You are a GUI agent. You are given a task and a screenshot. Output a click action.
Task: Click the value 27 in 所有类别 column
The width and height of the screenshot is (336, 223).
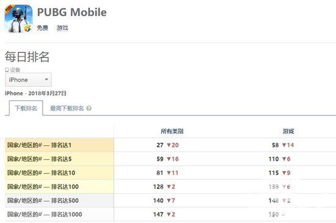pos(160,145)
